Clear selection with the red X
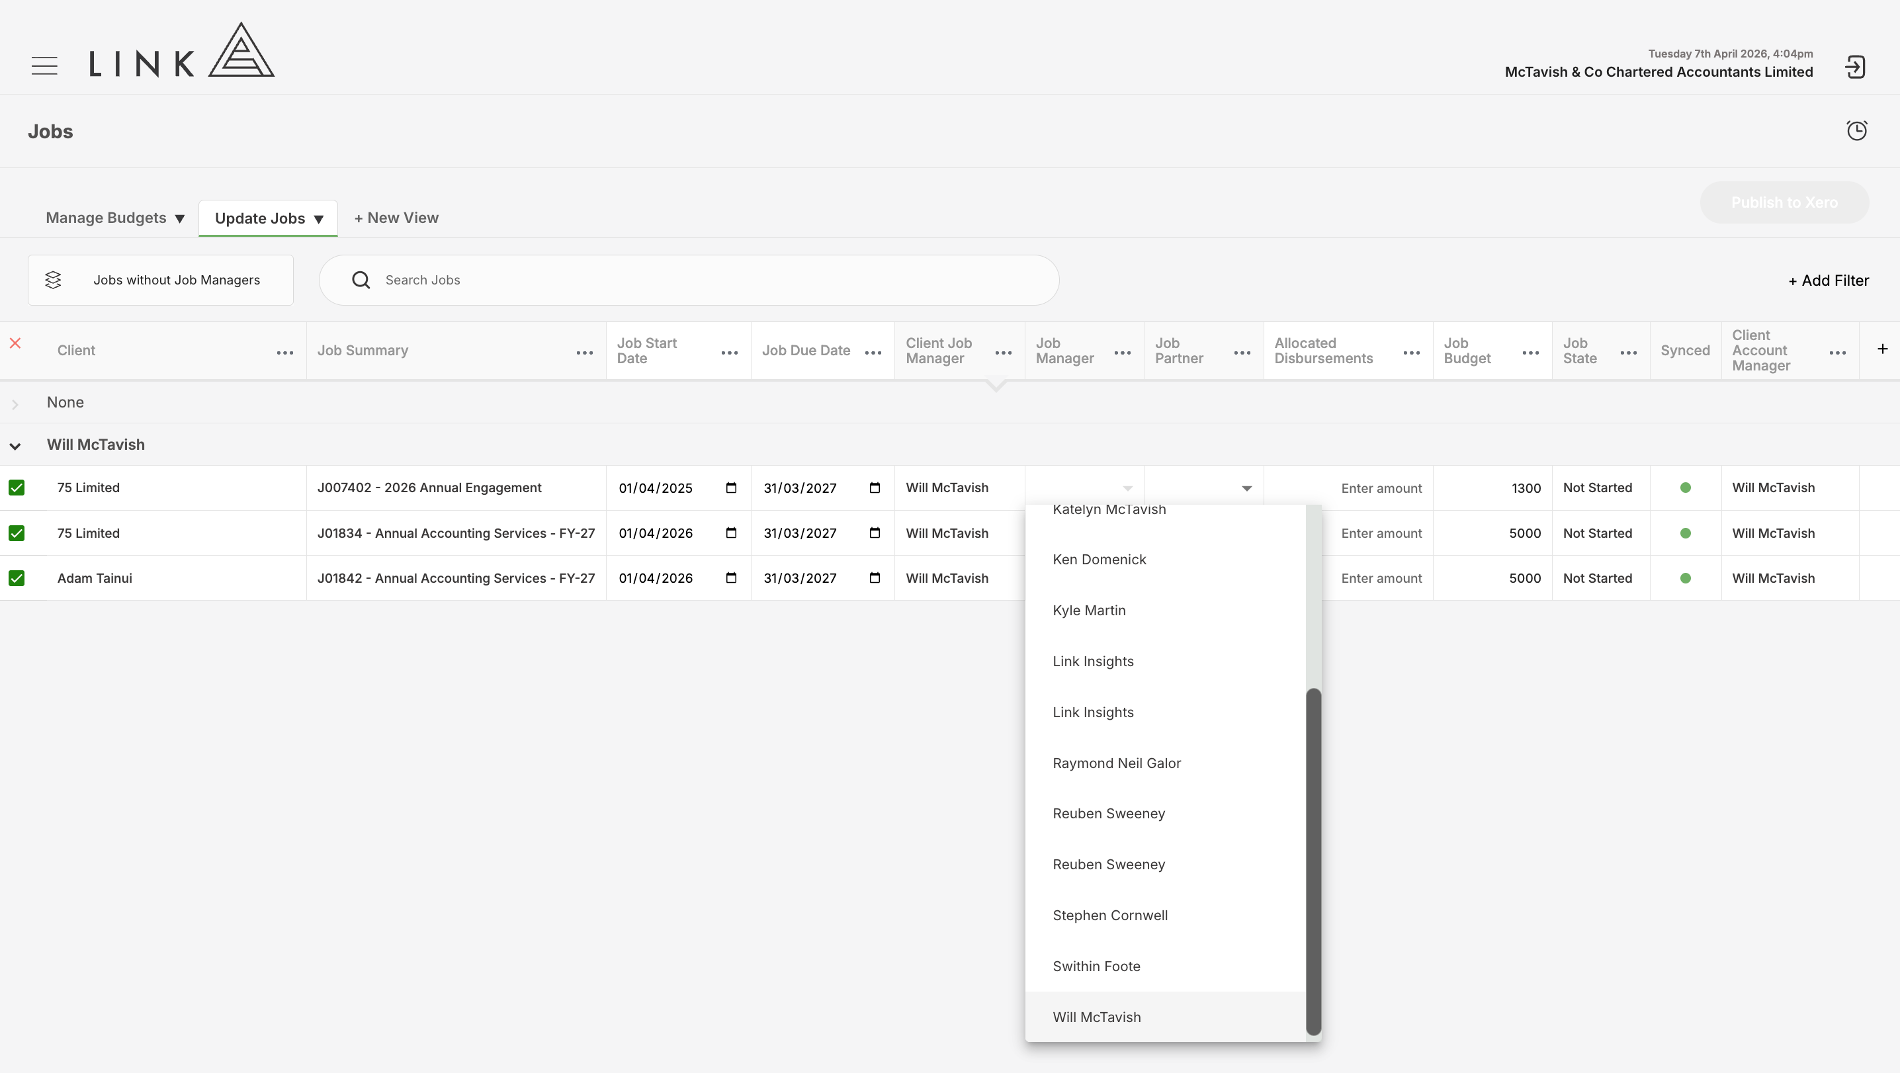This screenshot has width=1900, height=1073. coord(15,343)
